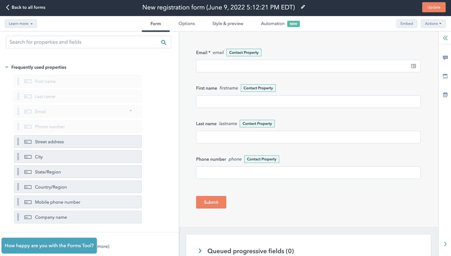Viewport: 451px width, 256px height.
Task: Click the disabled Phone number property
Action: click(x=78, y=127)
